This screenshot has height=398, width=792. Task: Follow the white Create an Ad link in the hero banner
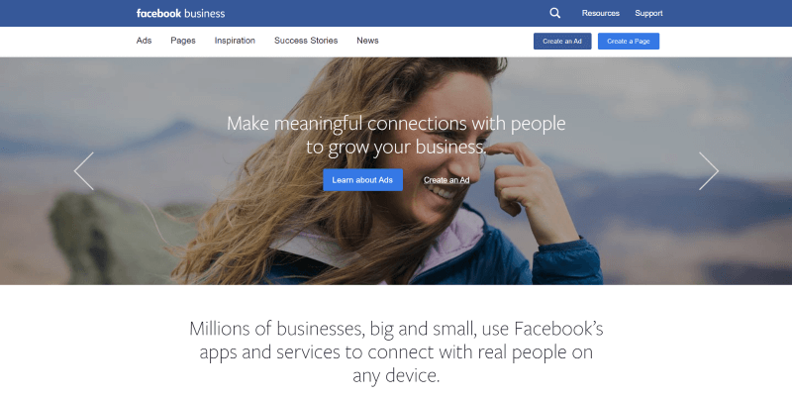(x=446, y=180)
